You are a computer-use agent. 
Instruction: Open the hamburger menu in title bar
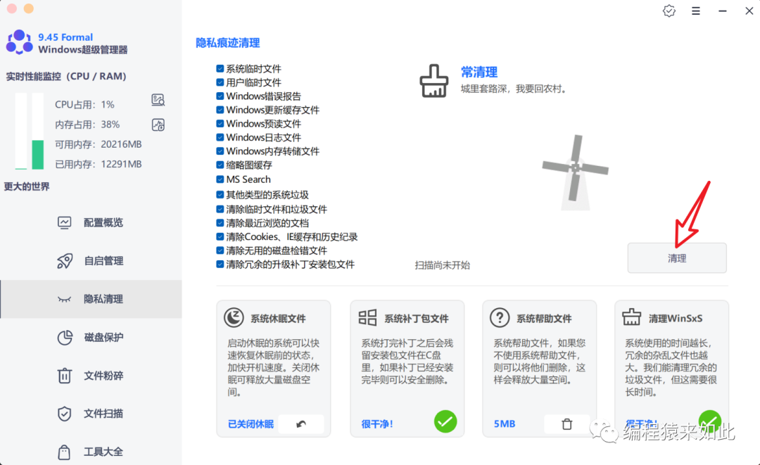pos(696,11)
